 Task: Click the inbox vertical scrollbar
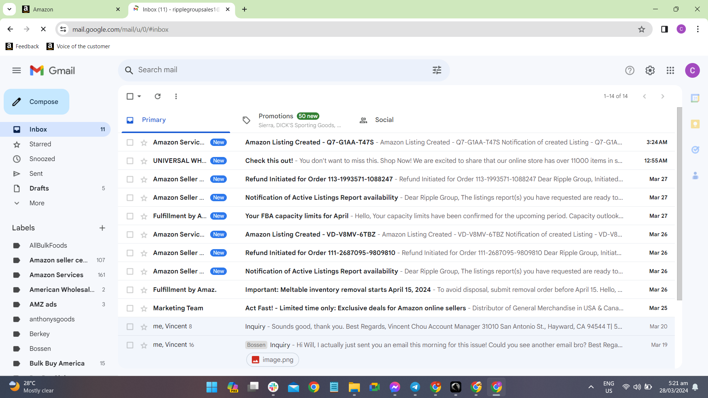point(679,204)
